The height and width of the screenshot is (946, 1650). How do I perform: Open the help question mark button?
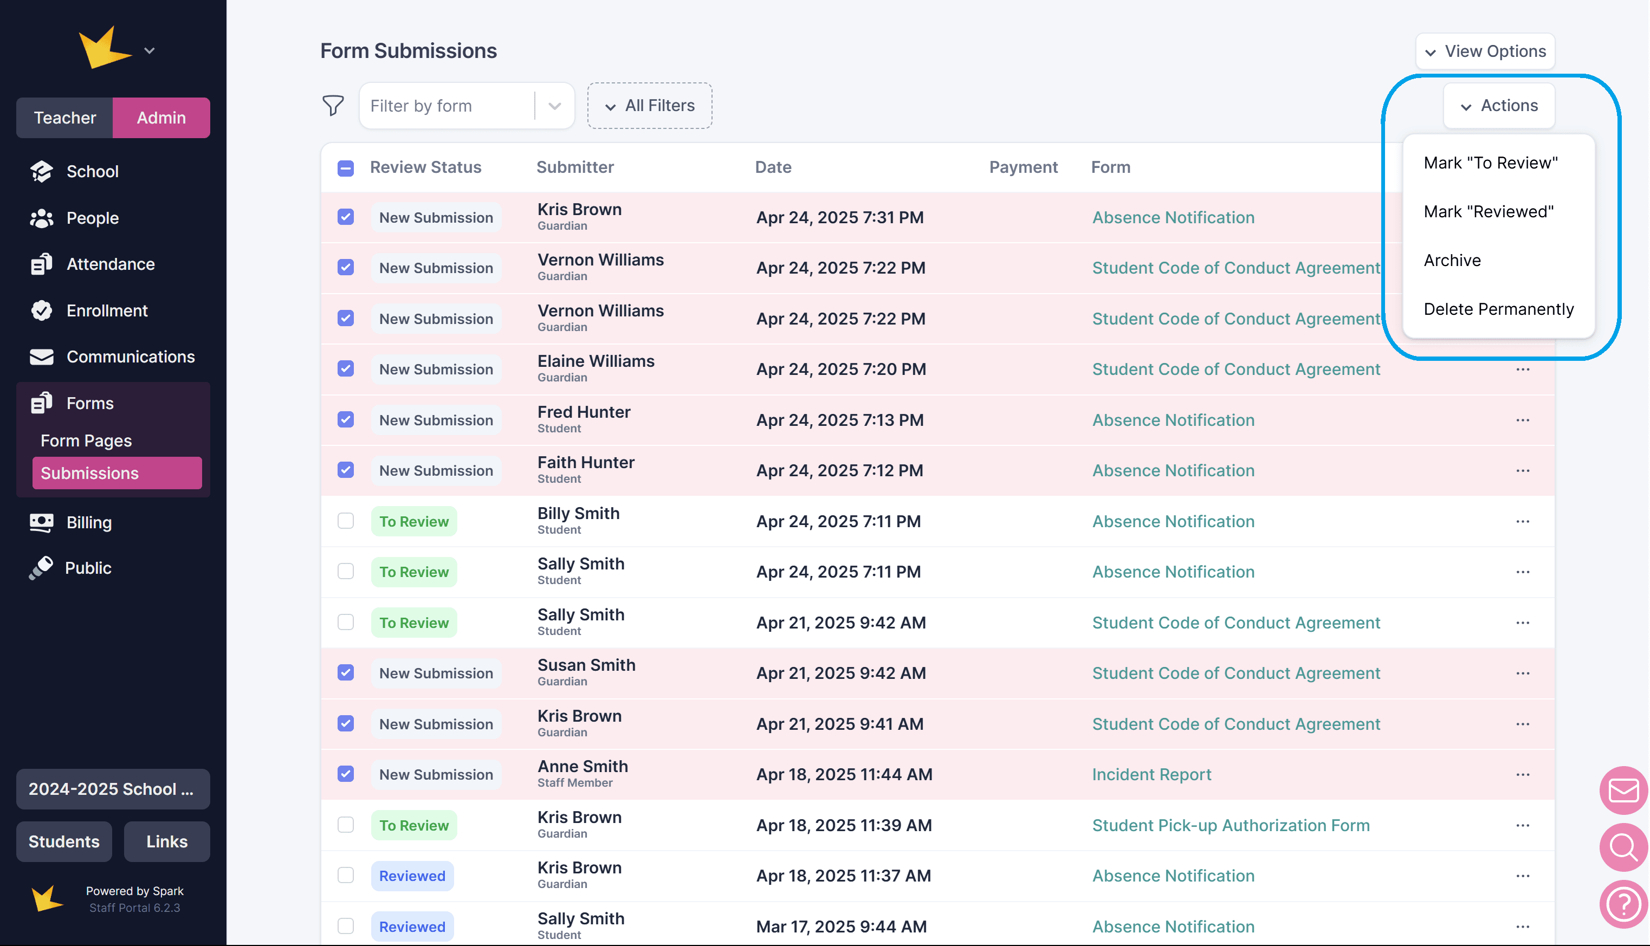tap(1623, 903)
